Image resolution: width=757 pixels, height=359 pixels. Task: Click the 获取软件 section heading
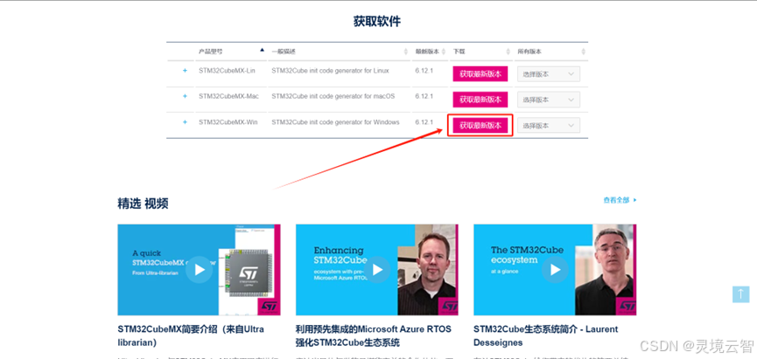point(377,21)
